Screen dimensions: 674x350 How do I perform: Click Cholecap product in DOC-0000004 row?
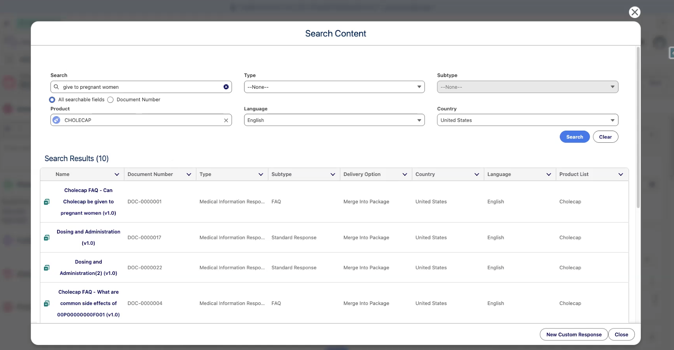click(x=570, y=303)
